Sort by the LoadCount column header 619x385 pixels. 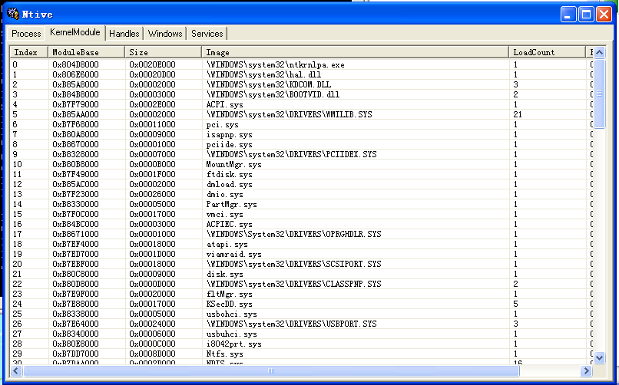548,52
